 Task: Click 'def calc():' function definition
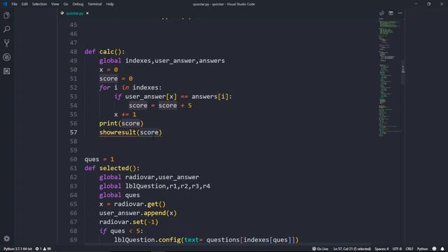click(104, 52)
